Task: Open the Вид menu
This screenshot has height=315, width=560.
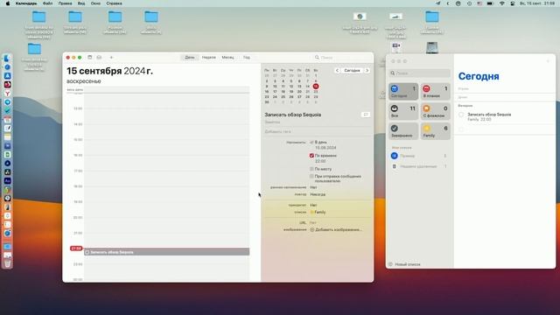Action: coord(81,3)
